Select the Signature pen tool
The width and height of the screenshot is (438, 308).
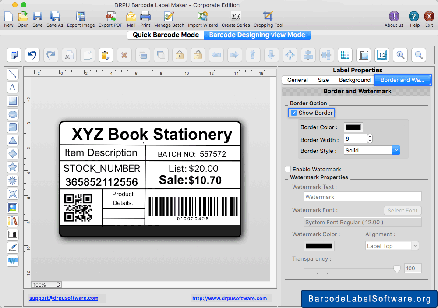click(13, 248)
